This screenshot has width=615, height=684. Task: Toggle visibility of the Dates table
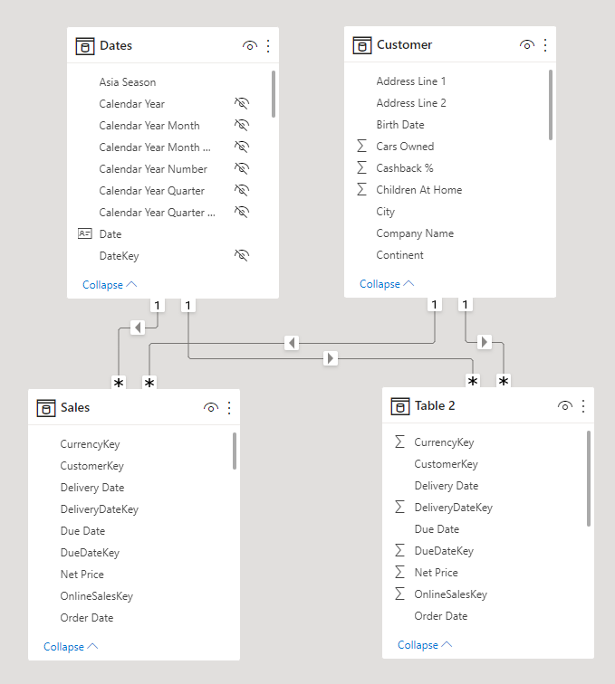[x=250, y=46]
